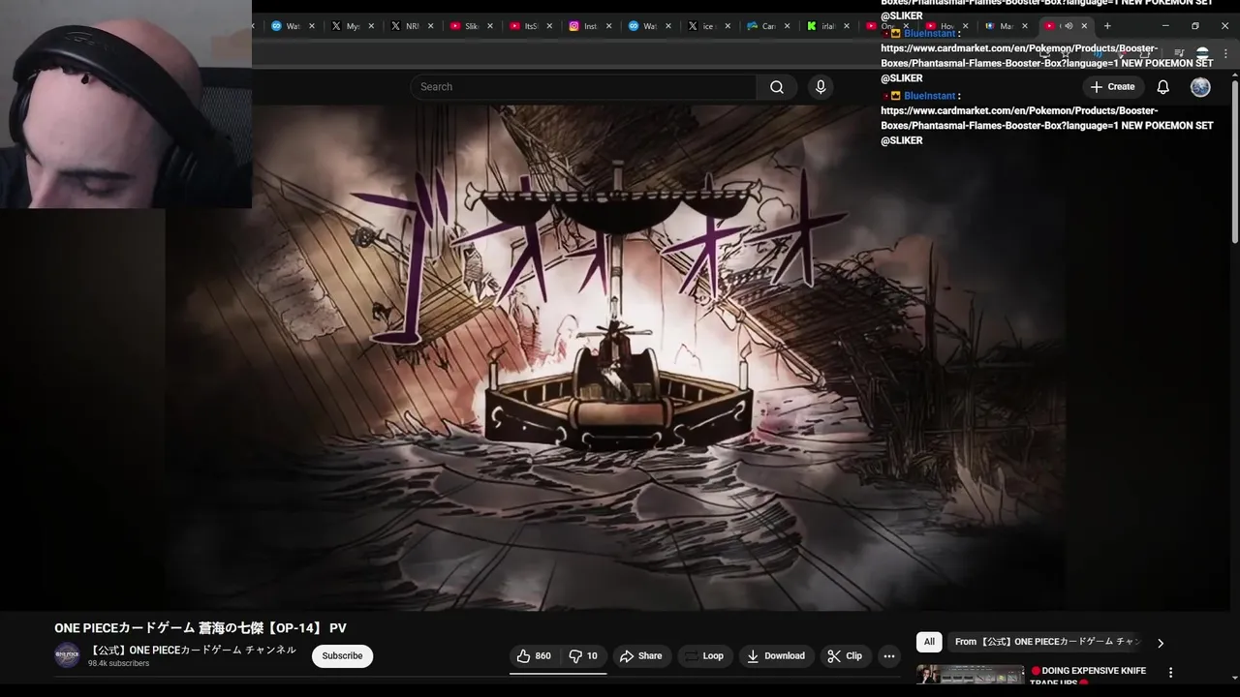Close the ItsS tab

coord(549,26)
